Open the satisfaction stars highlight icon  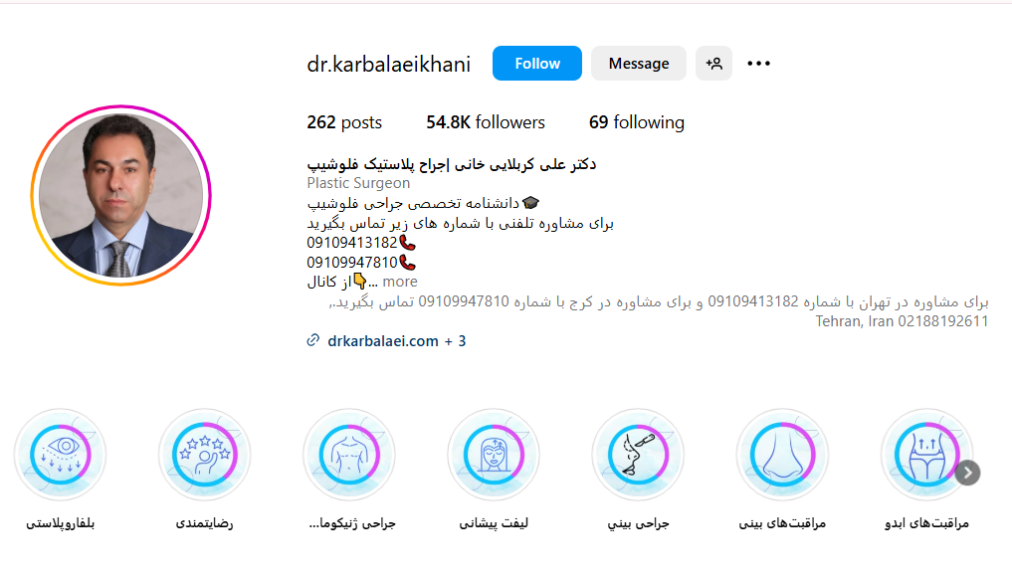pyautogui.click(x=205, y=455)
